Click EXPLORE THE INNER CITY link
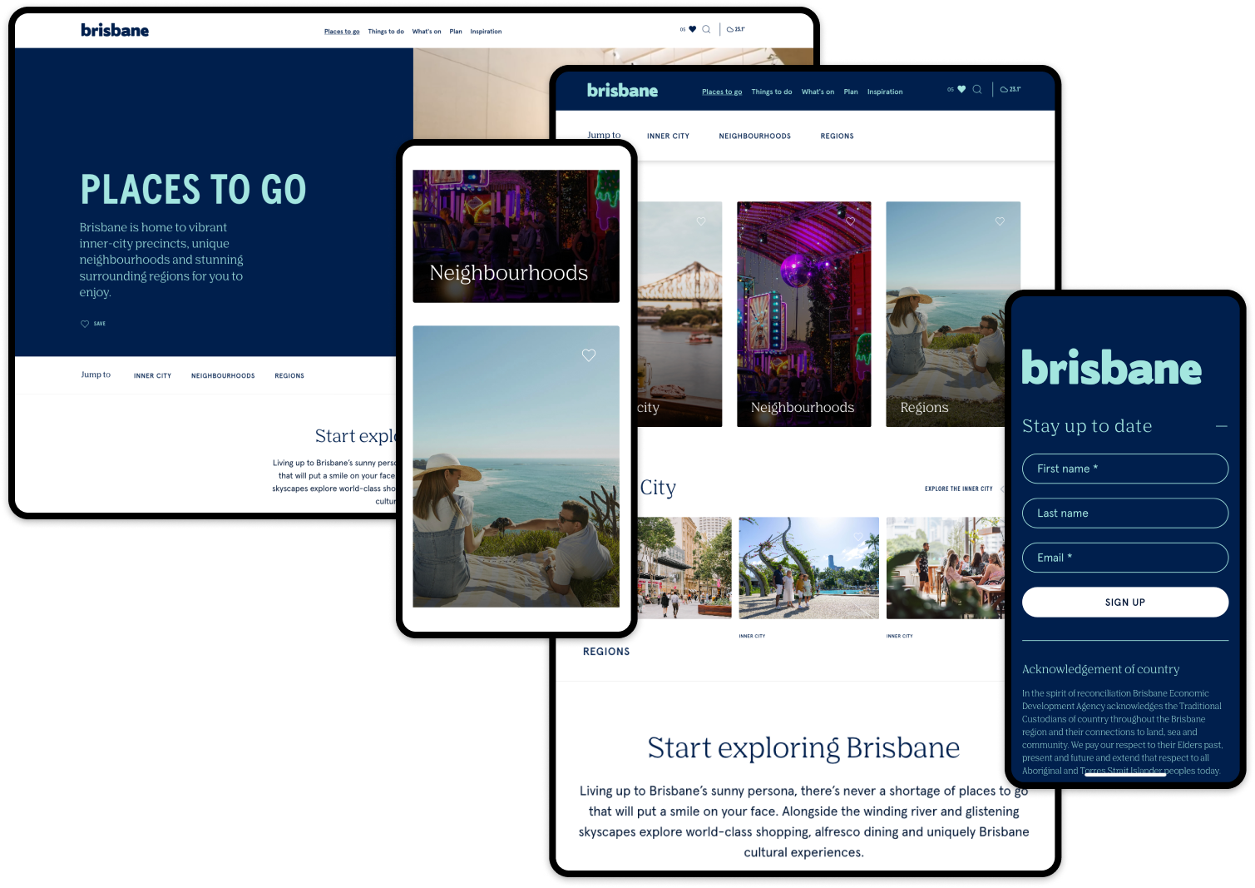The height and width of the screenshot is (888, 1255). (x=958, y=489)
